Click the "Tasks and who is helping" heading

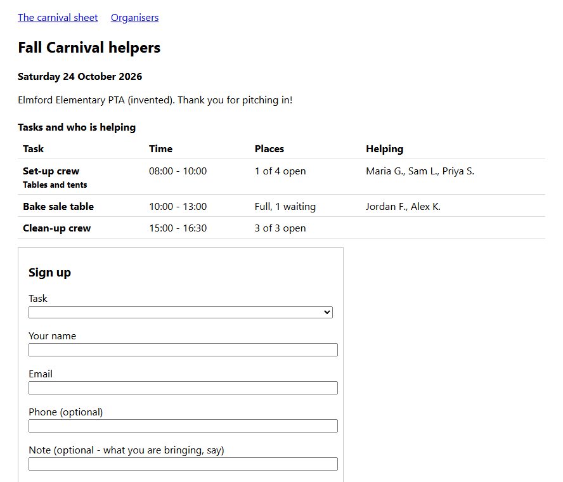(77, 127)
